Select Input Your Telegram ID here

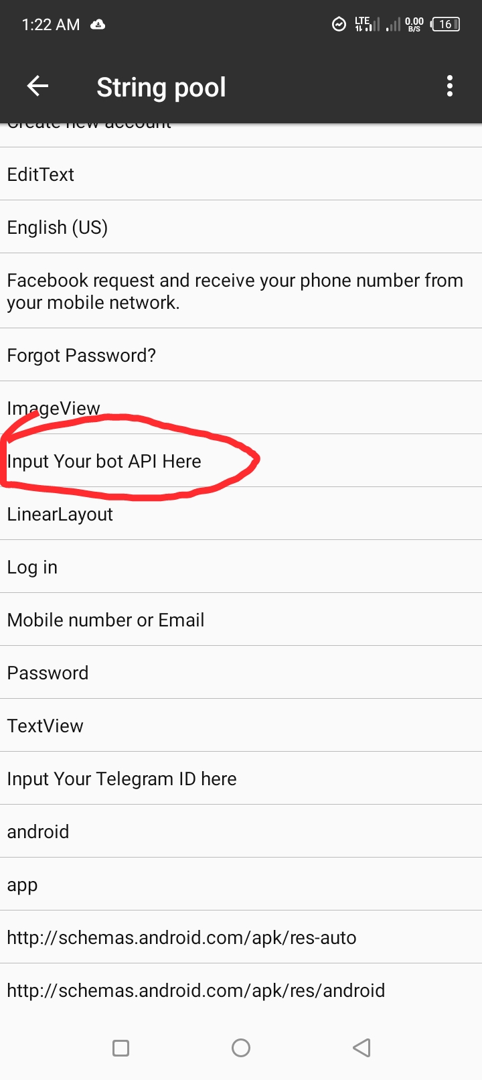[241, 779]
